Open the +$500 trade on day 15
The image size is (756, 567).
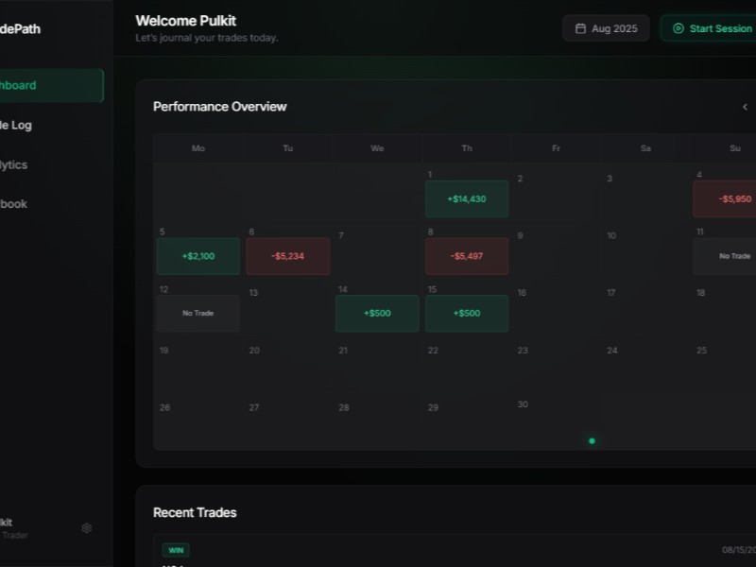point(466,314)
